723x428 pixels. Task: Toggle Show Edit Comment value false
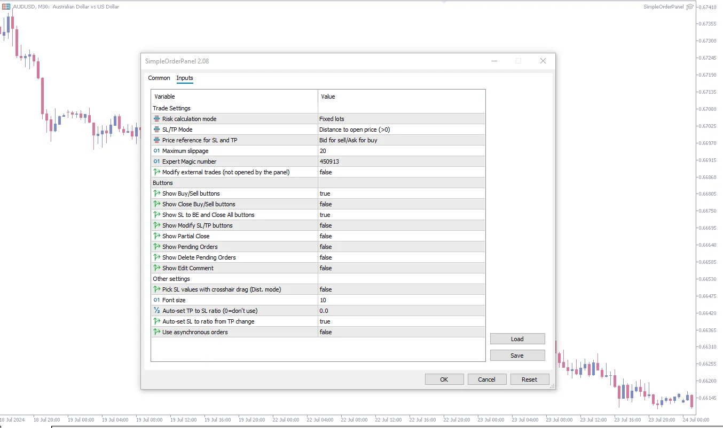(x=402, y=268)
